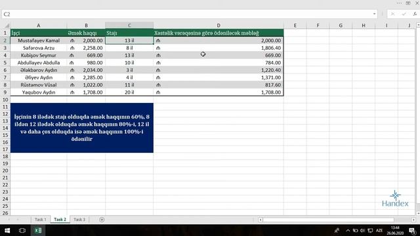Select cell Abdullayev Abdulla
The height and width of the screenshot is (236, 420).
pos(39,63)
